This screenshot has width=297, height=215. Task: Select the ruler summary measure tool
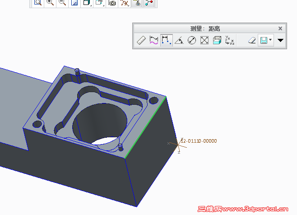click(x=141, y=40)
